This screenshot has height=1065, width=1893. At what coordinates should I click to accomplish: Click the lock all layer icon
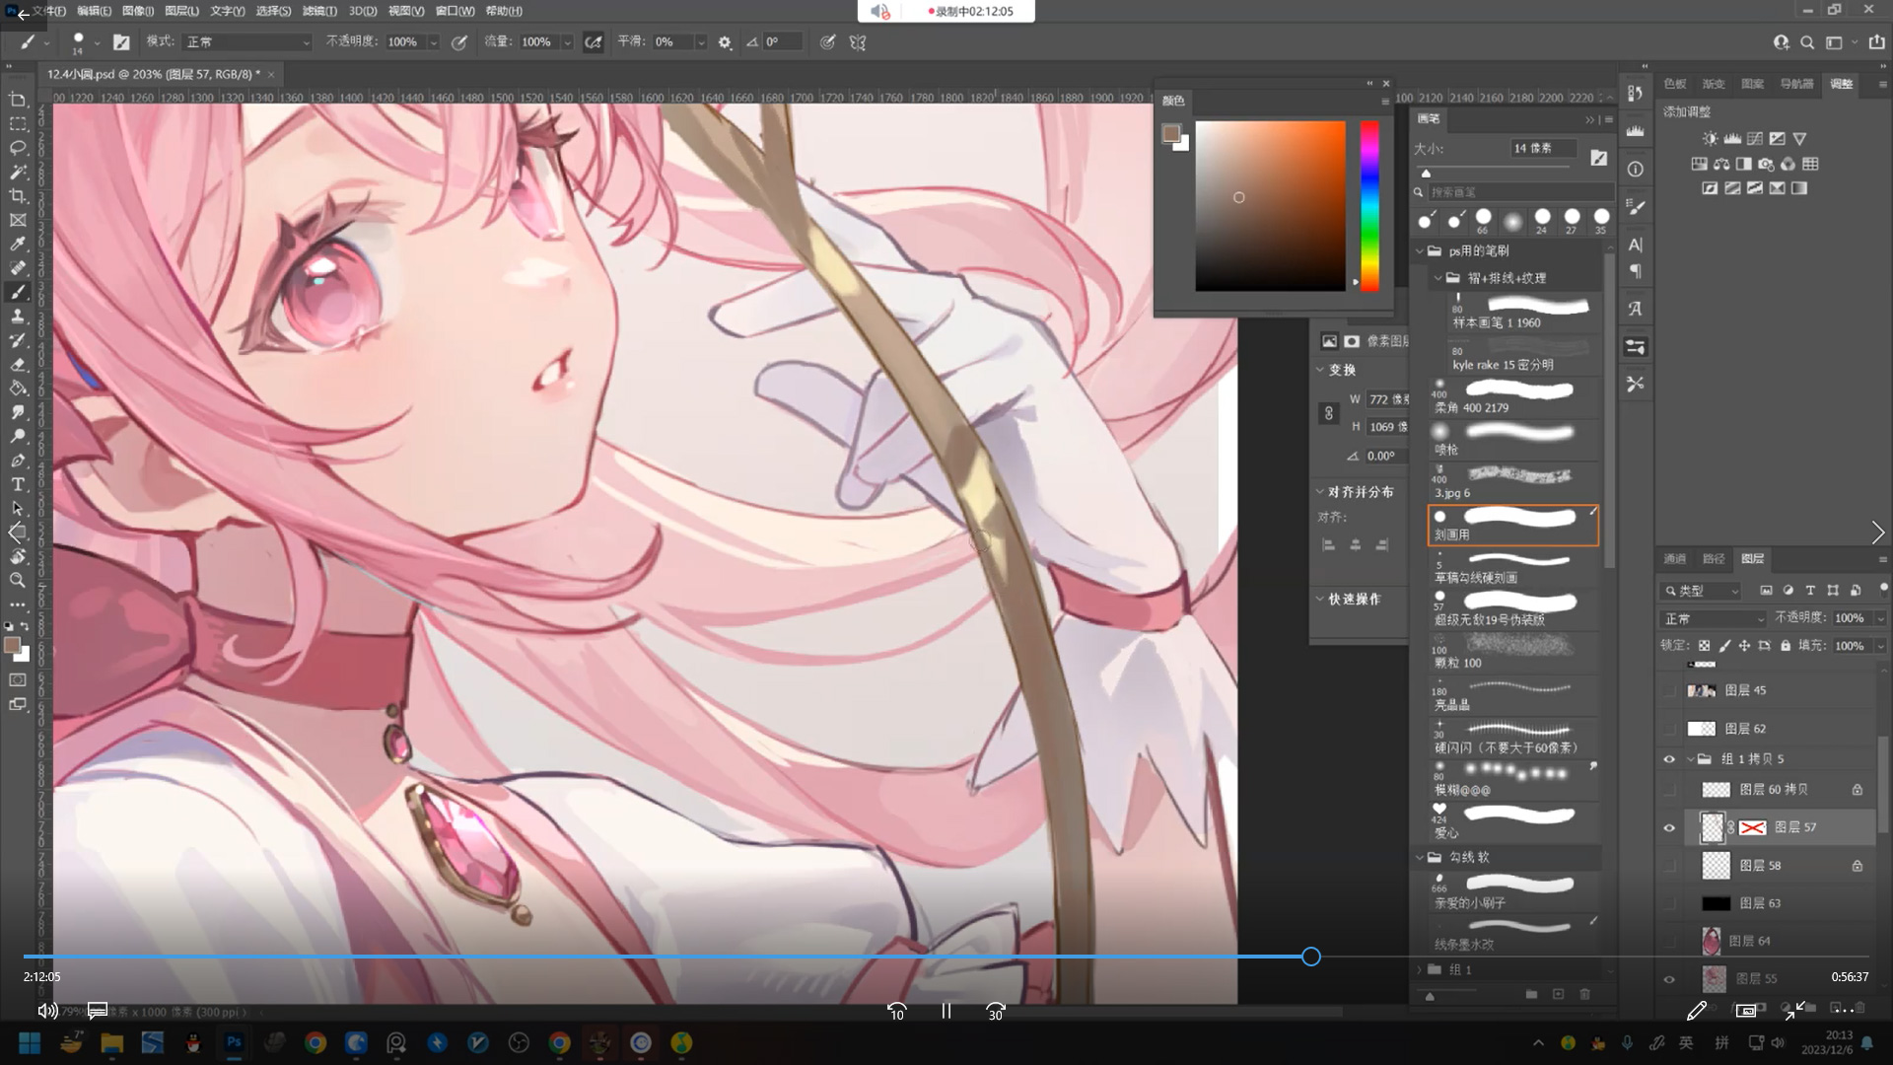pos(1786,646)
